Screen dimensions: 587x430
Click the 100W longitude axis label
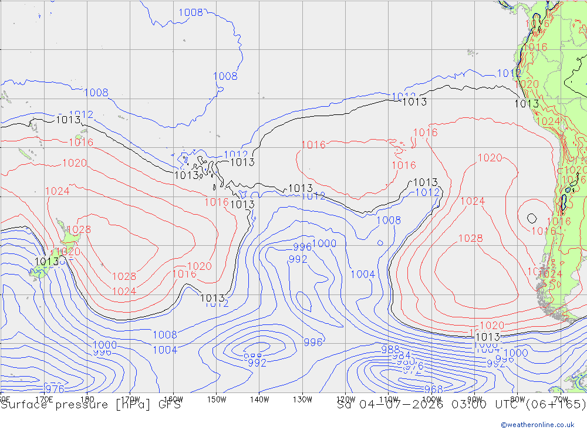pyautogui.click(x=431, y=399)
